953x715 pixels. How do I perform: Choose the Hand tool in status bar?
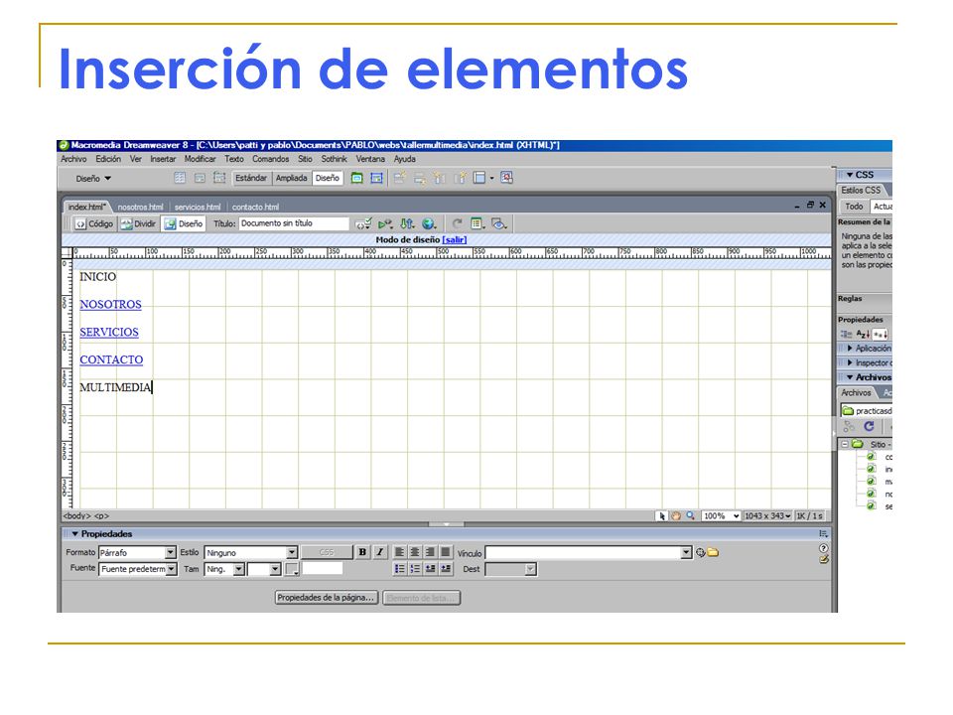pos(676,515)
